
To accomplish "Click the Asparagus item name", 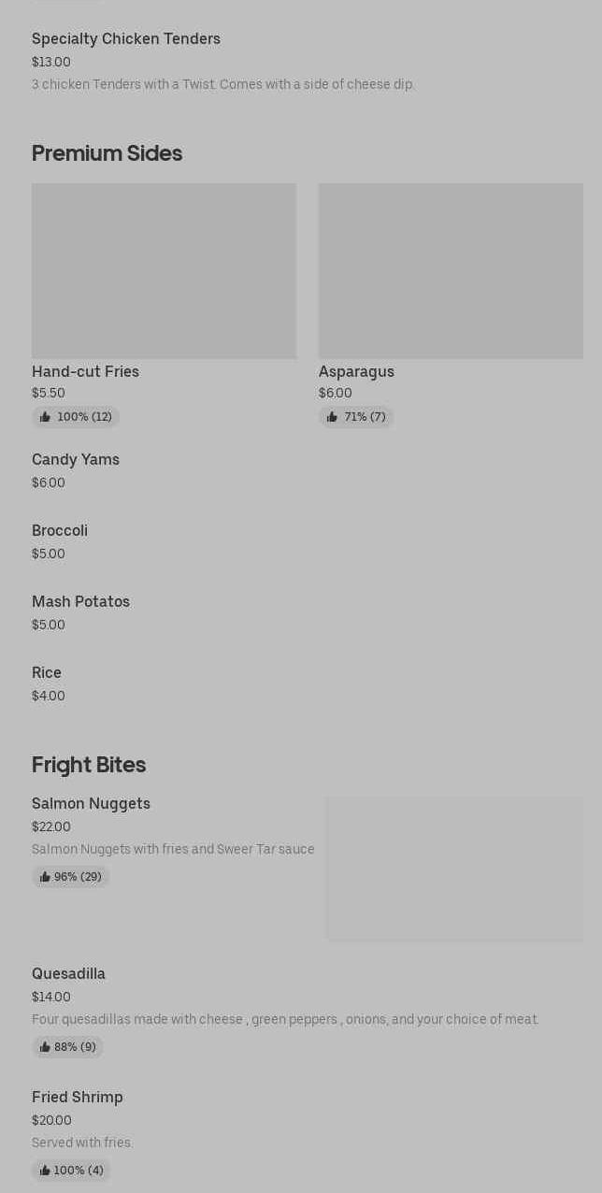I will (356, 371).
